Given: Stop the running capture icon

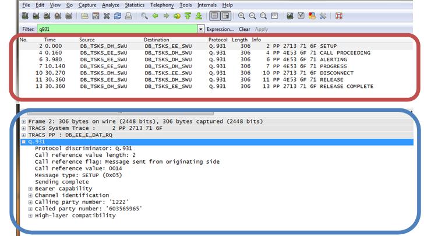Looking at the screenshot, I should (x=58, y=16).
